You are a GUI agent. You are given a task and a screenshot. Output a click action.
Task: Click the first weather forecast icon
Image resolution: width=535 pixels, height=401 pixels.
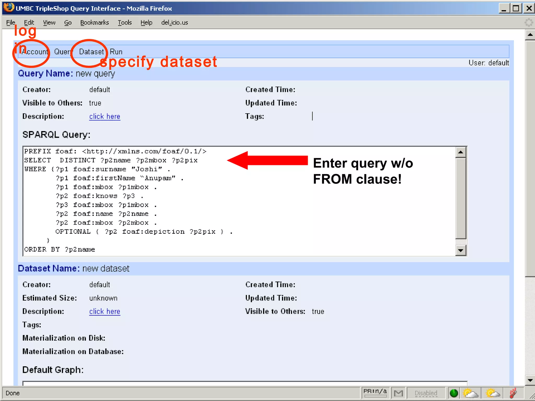click(x=470, y=393)
